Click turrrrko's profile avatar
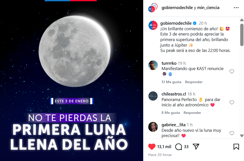 (153, 65)
